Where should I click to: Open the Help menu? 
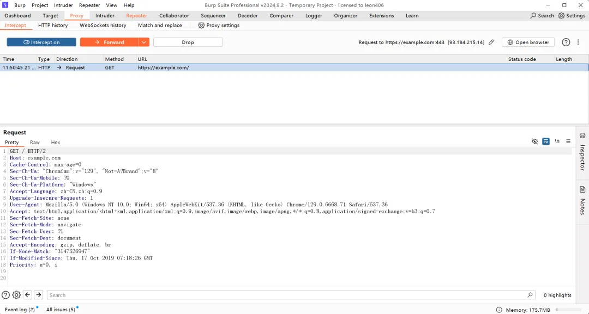coord(129,5)
